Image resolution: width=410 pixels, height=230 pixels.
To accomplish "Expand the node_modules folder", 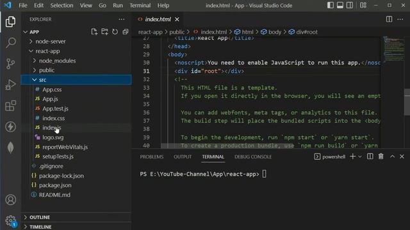I will pos(76,61).
